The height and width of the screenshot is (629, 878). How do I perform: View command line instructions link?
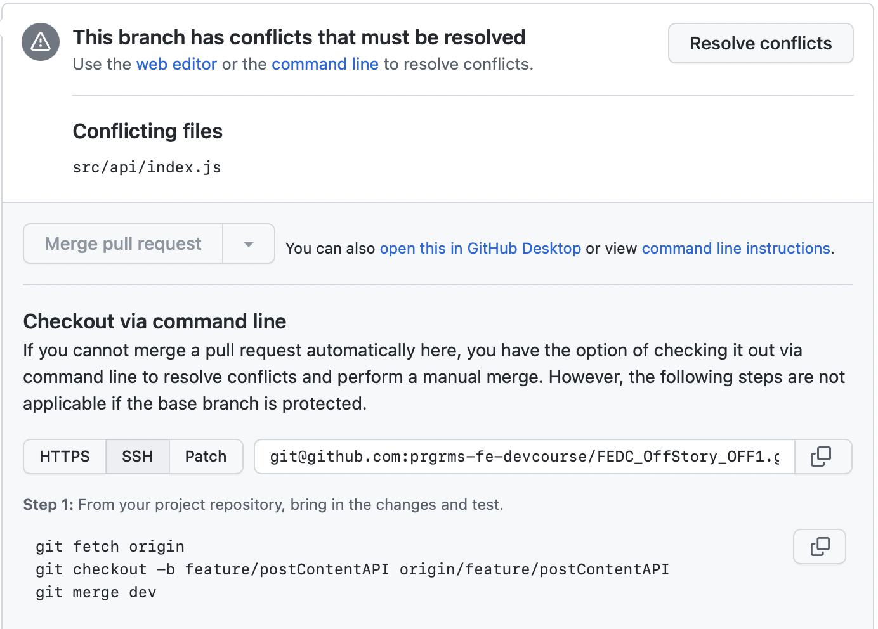pos(736,249)
